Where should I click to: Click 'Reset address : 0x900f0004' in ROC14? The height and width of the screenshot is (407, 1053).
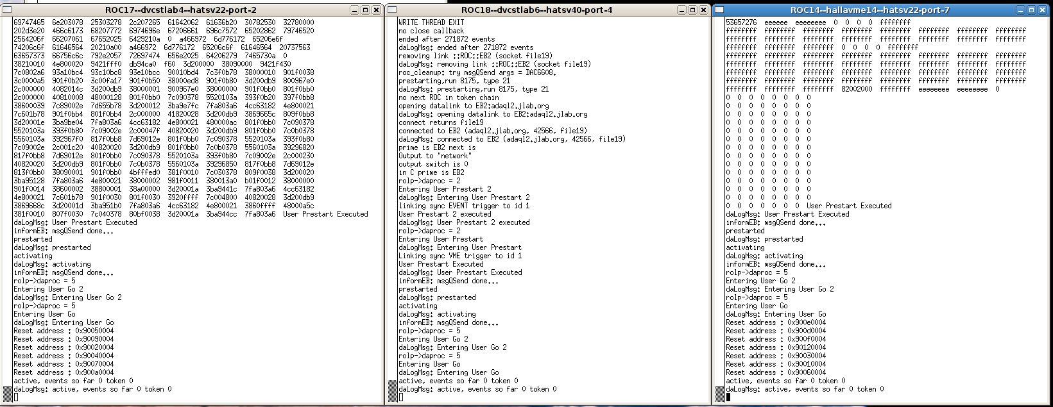point(776,339)
